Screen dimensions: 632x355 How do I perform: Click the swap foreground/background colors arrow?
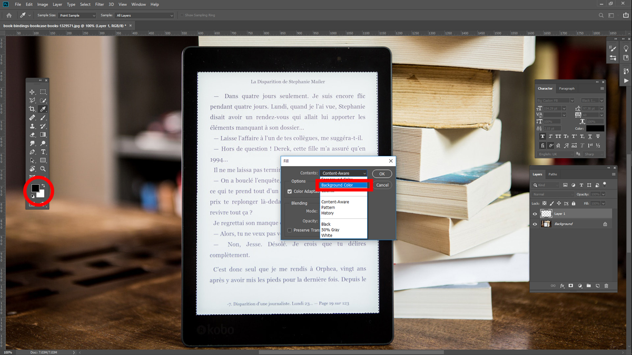[44, 185]
